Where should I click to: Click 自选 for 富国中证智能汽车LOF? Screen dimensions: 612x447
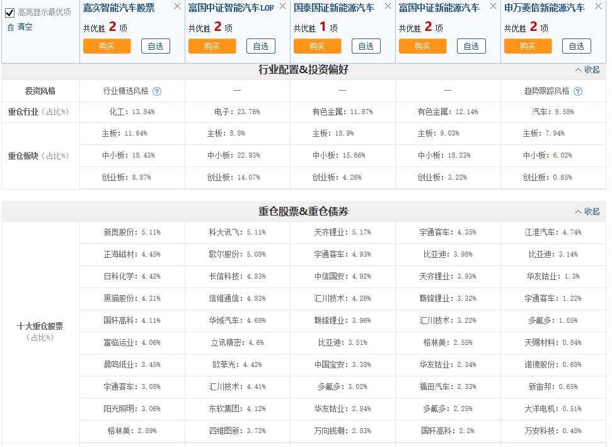pos(261,46)
